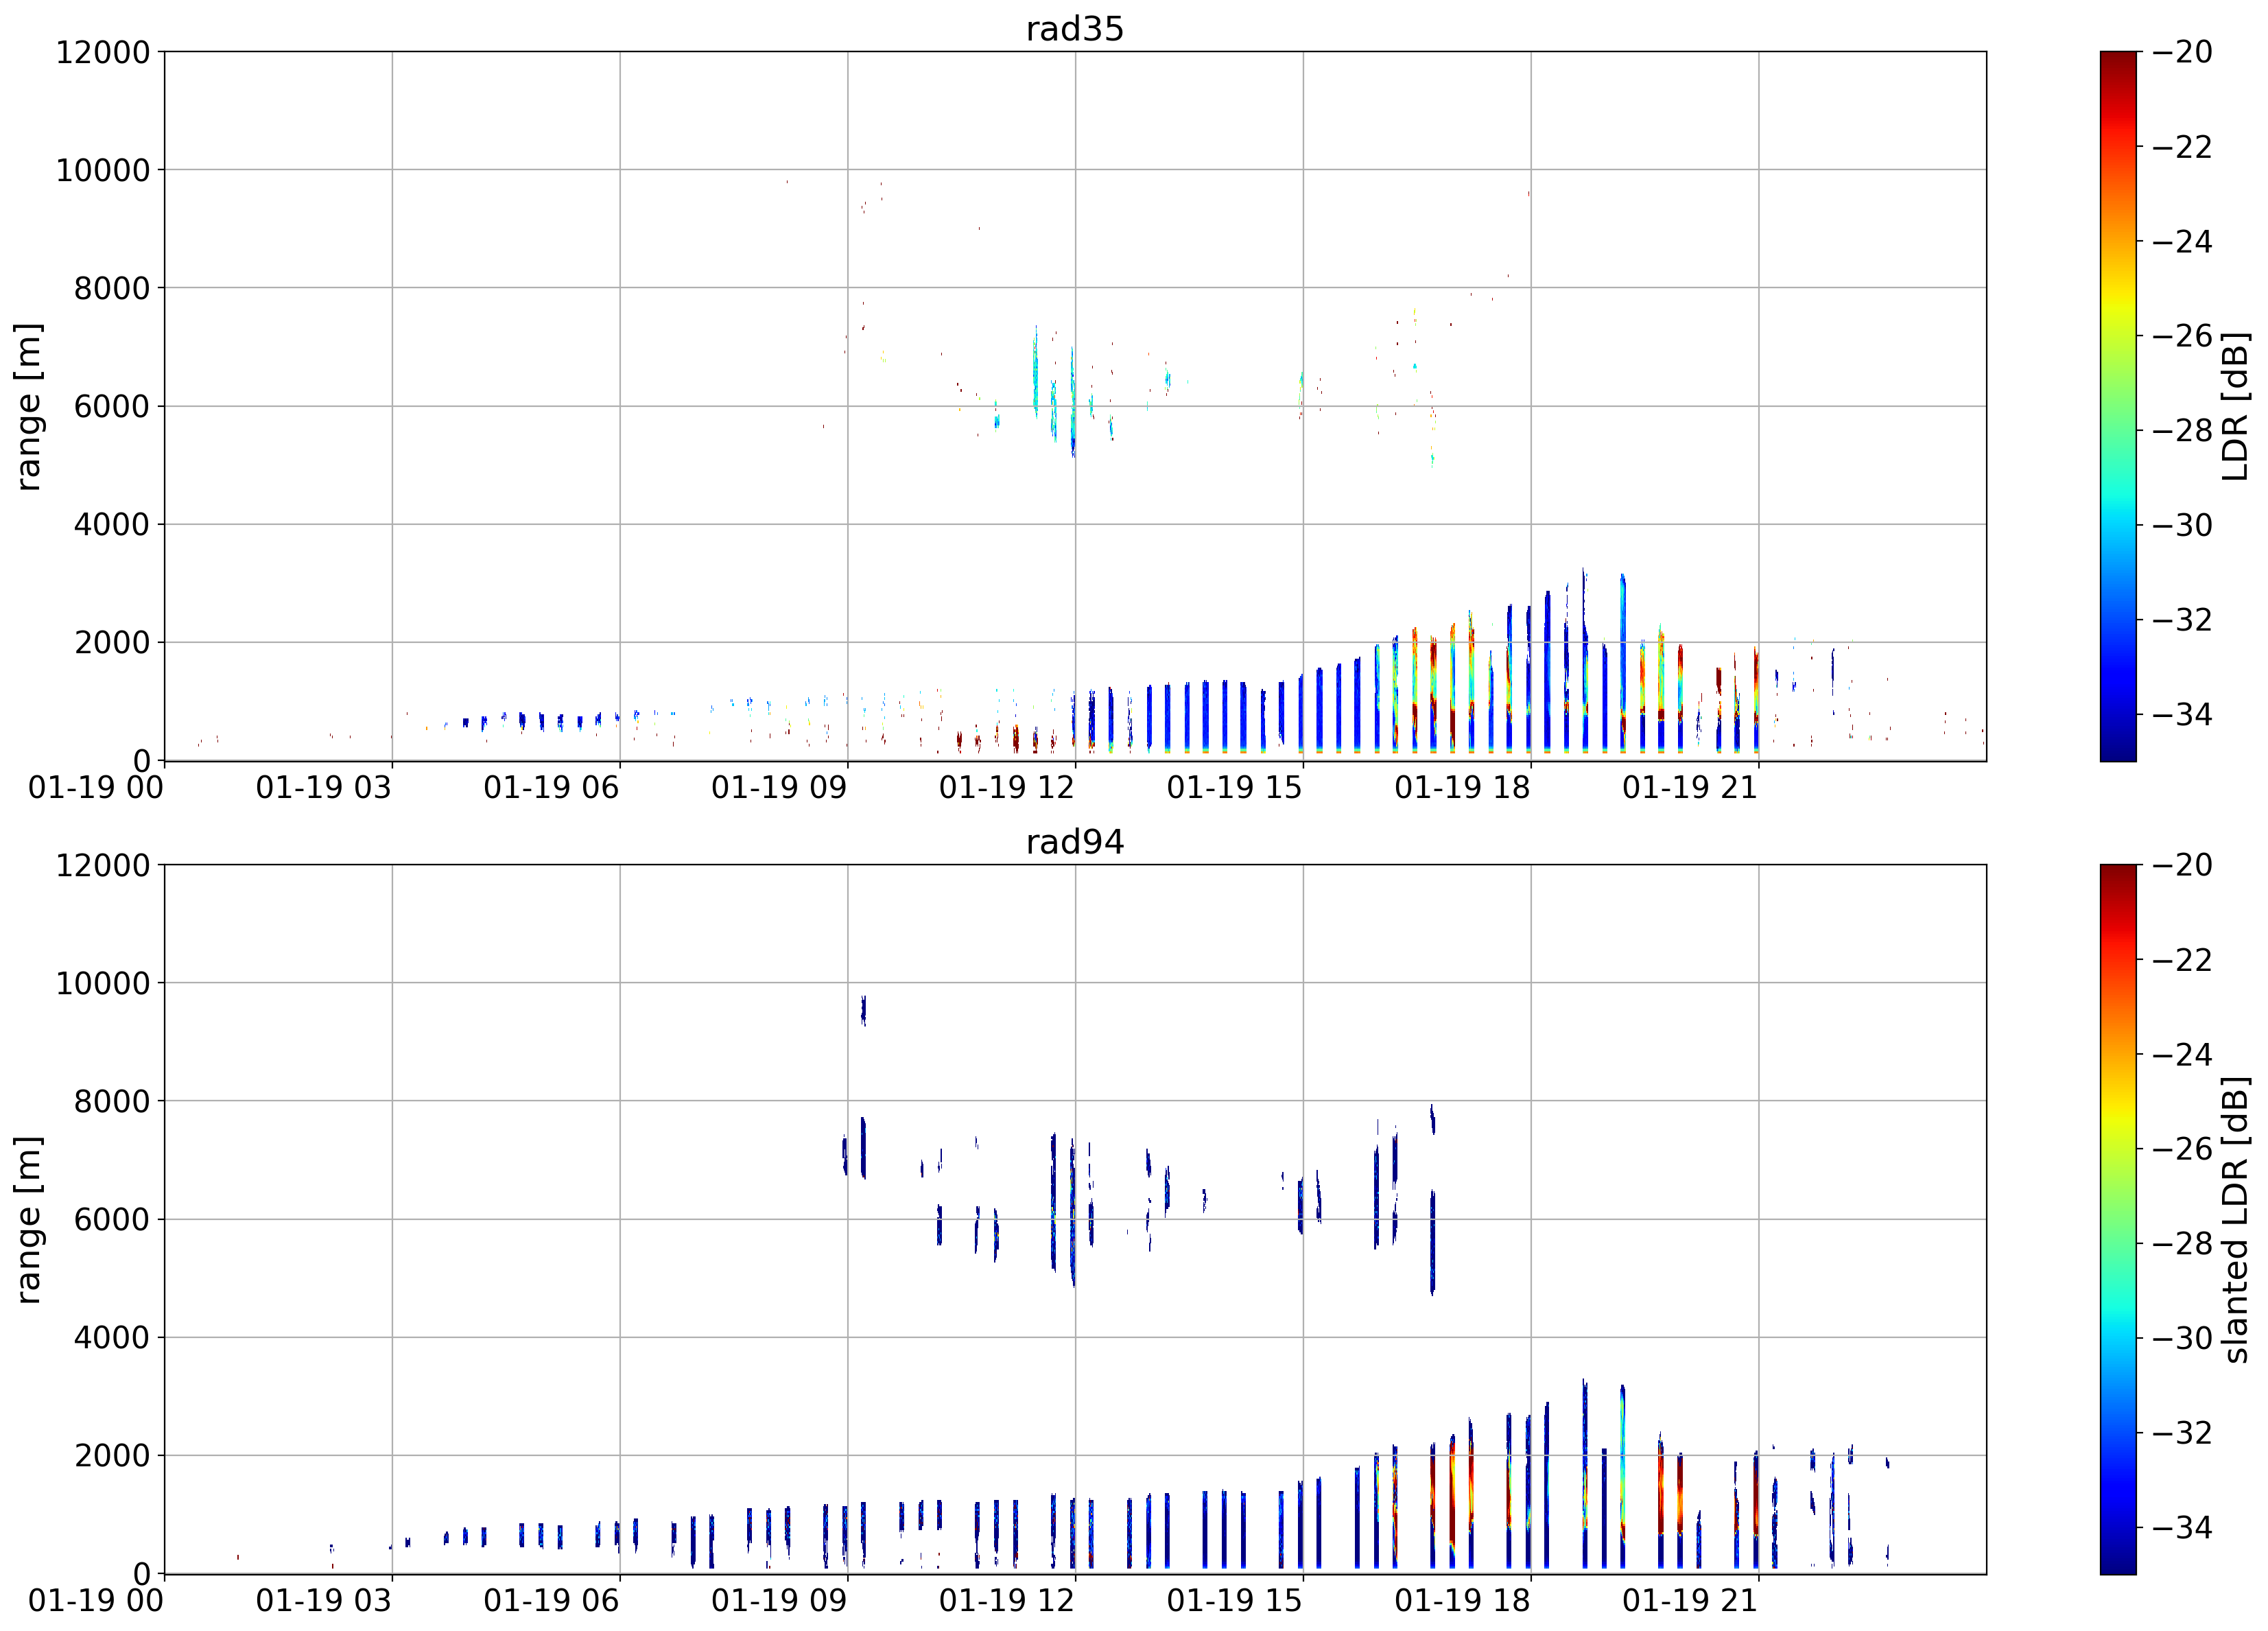Click the −32 tick on the rad94 colorbar
Screen dimensions: 2268x1631
(x=2182, y=1433)
